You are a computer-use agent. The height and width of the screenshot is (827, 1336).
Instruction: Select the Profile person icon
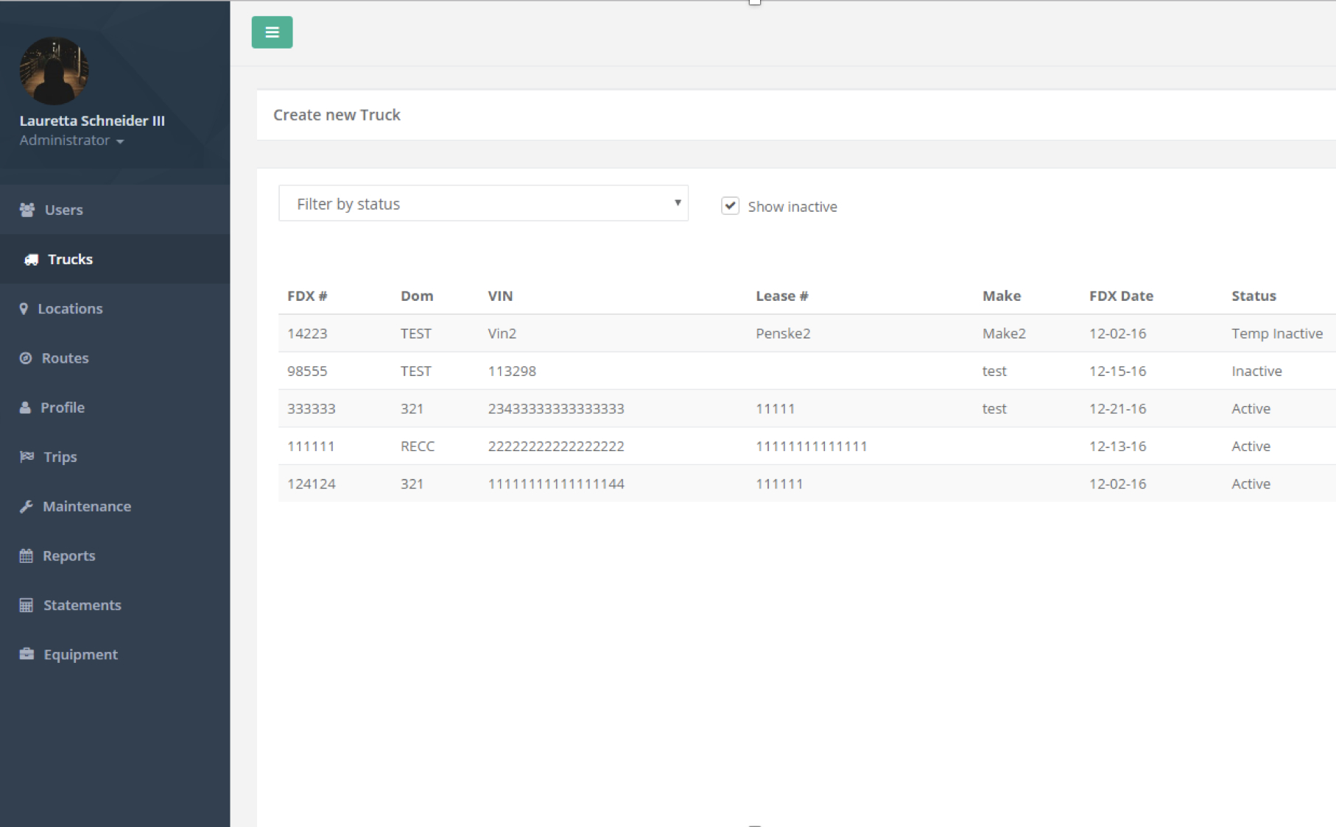click(26, 407)
